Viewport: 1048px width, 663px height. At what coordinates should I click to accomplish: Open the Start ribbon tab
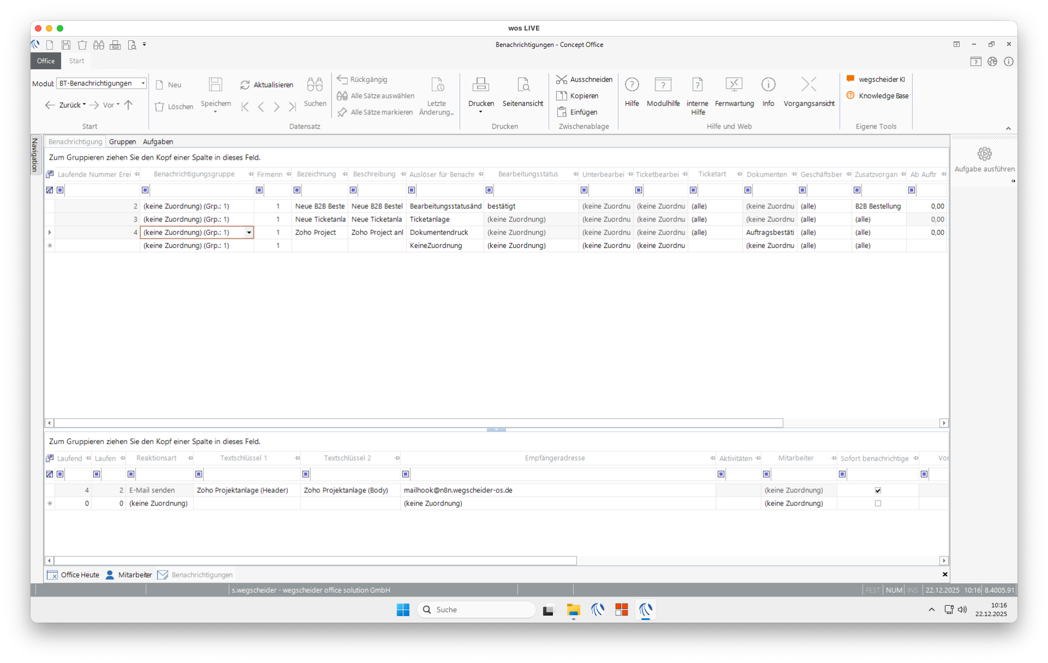pyautogui.click(x=76, y=61)
